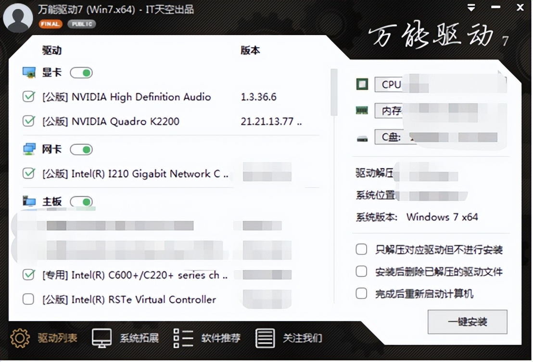Select the 主板 motherboard category icon

click(30, 202)
